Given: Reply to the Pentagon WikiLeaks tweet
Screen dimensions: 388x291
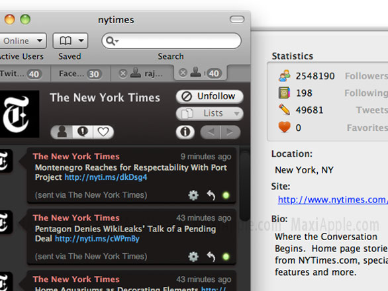Looking at the screenshot, I should click(x=211, y=257).
